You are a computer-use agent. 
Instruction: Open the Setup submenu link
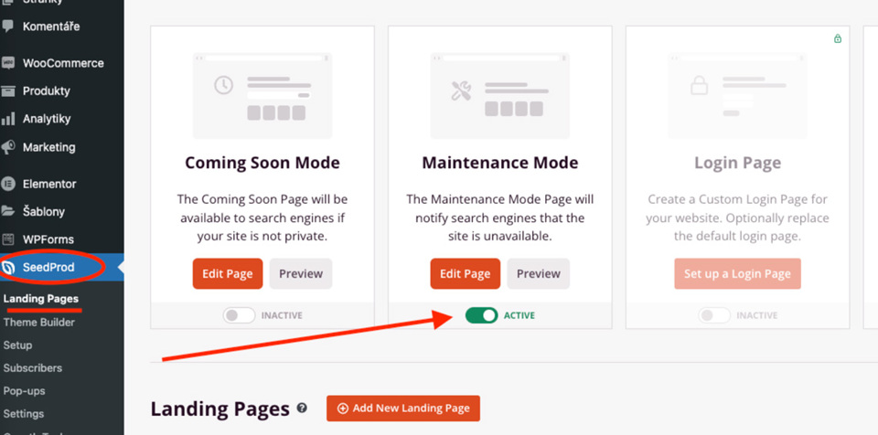(x=17, y=345)
